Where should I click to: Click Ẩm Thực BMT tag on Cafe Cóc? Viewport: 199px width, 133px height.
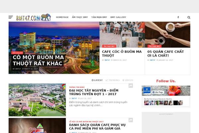tap(109, 46)
